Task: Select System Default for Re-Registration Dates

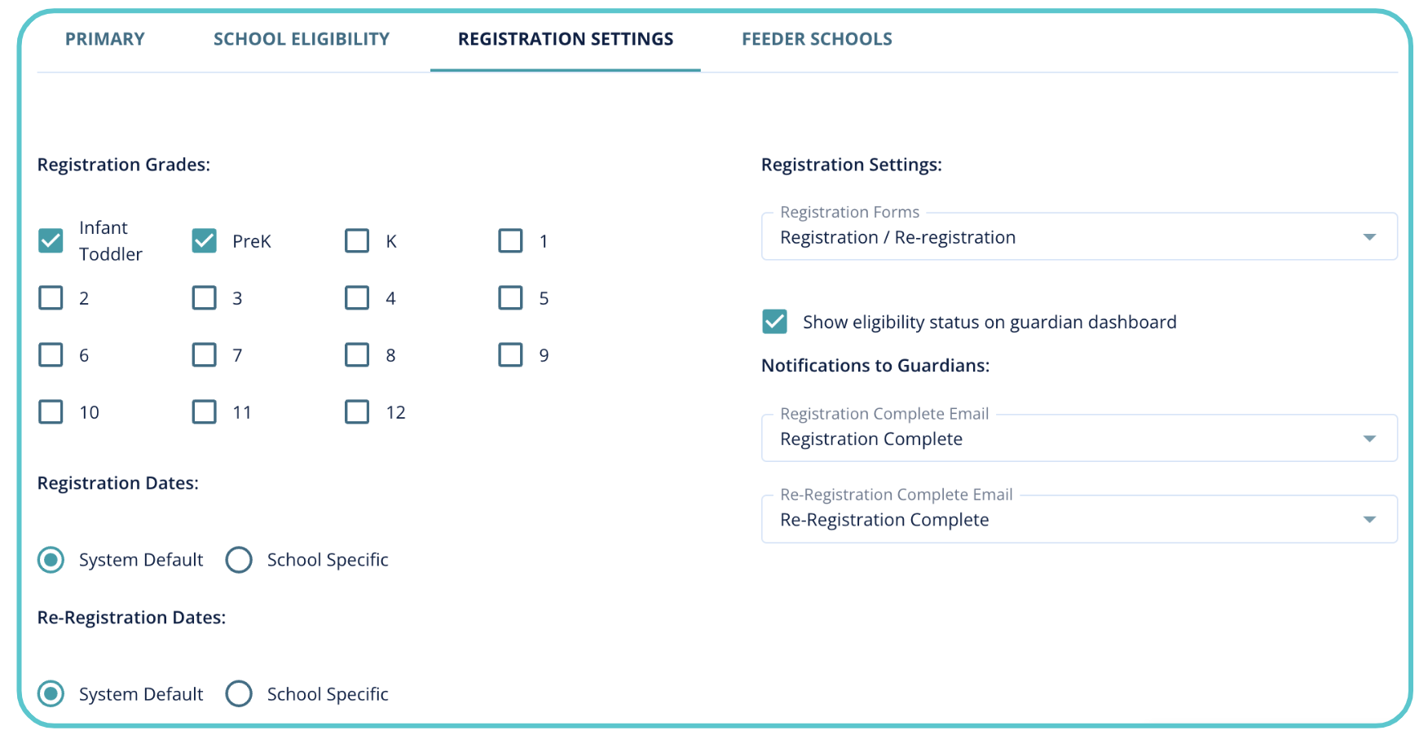Action: coord(51,694)
